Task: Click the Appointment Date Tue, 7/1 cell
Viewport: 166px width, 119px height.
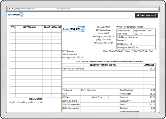Action: coord(144,32)
